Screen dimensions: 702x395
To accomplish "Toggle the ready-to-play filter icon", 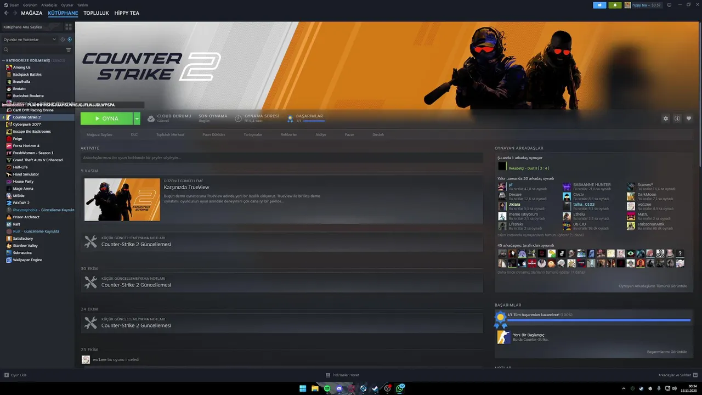I will coord(70,39).
